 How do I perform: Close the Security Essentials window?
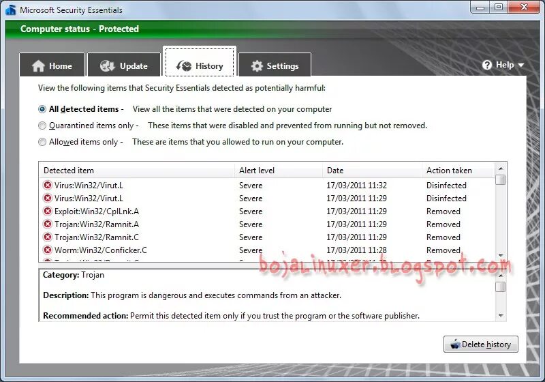524,7
